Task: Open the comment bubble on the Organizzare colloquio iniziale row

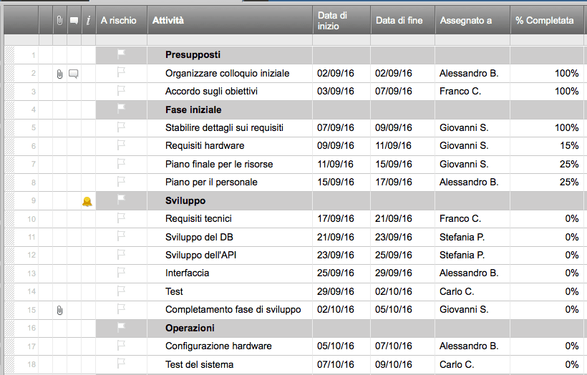Action: [x=74, y=74]
